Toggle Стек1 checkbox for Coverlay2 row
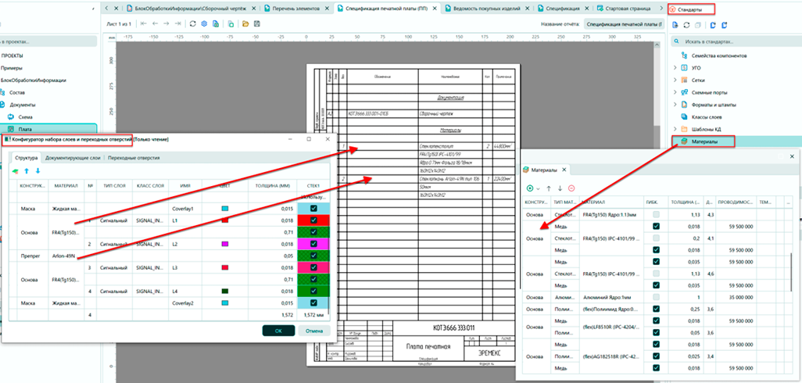This screenshot has width=802, height=383. click(313, 302)
